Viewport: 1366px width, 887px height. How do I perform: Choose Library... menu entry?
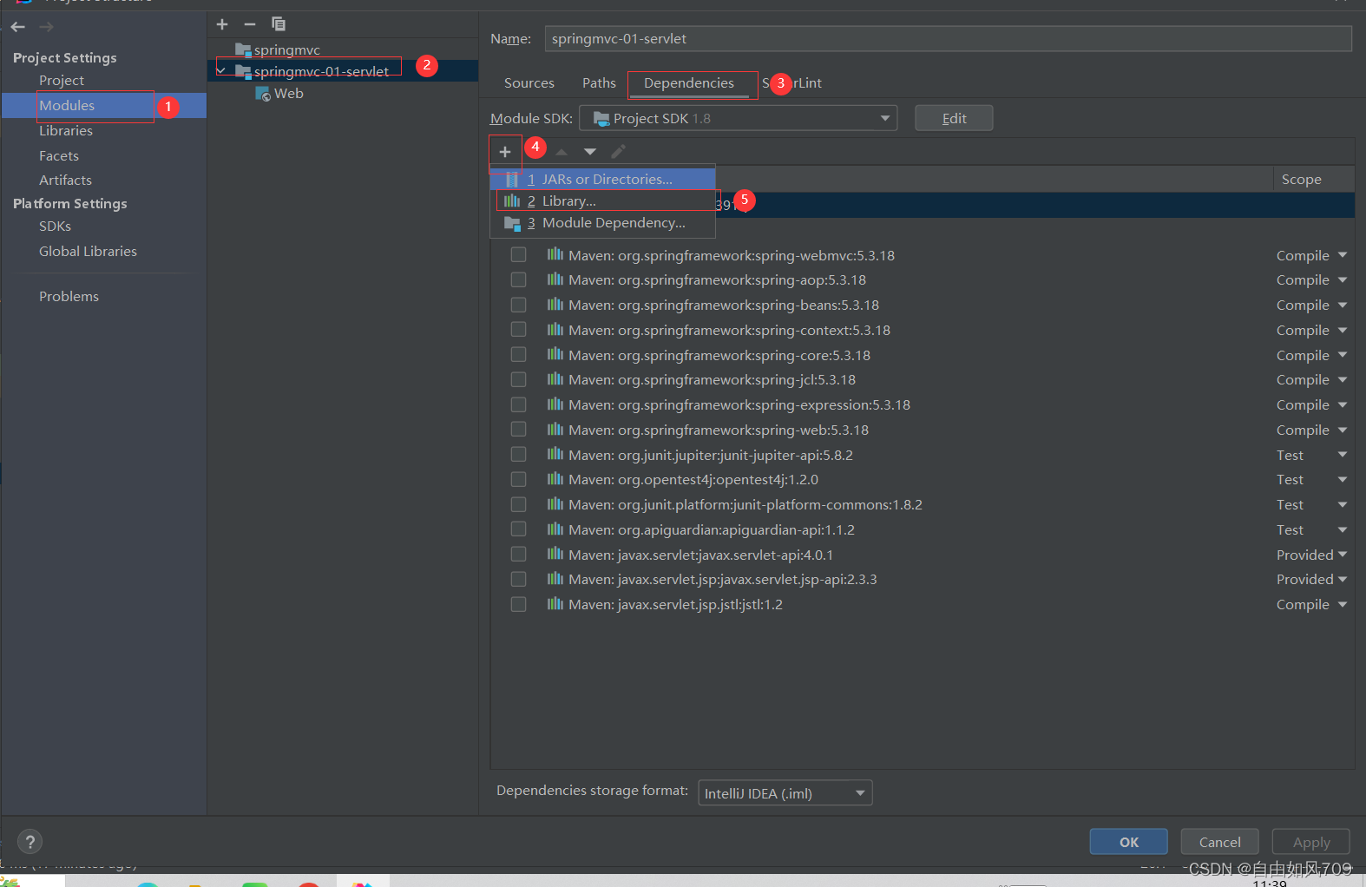(602, 200)
